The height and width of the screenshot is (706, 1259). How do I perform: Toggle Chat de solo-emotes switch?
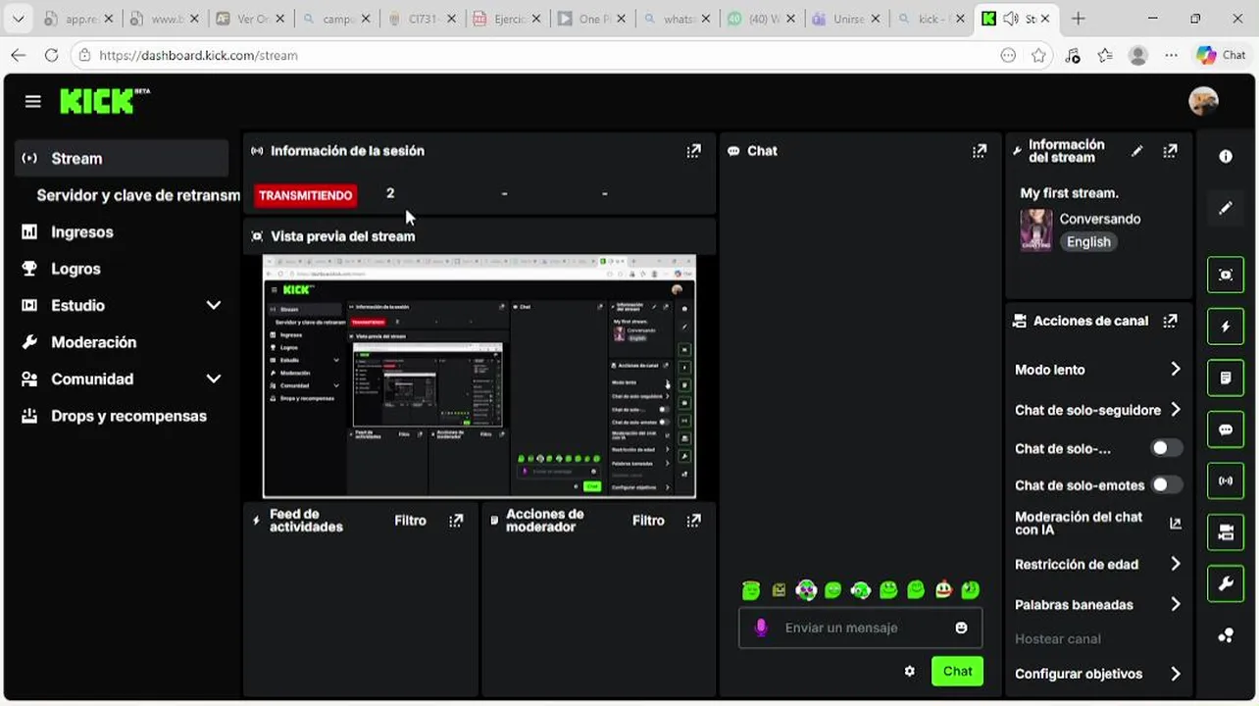click(x=1166, y=484)
